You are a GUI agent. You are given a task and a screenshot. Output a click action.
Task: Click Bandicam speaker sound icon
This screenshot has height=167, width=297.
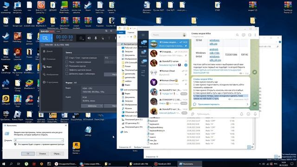point(89,38)
